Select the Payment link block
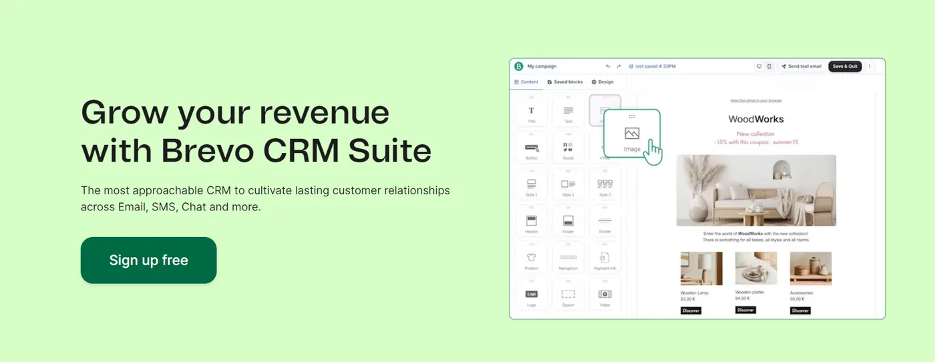935x362 pixels. (x=605, y=258)
